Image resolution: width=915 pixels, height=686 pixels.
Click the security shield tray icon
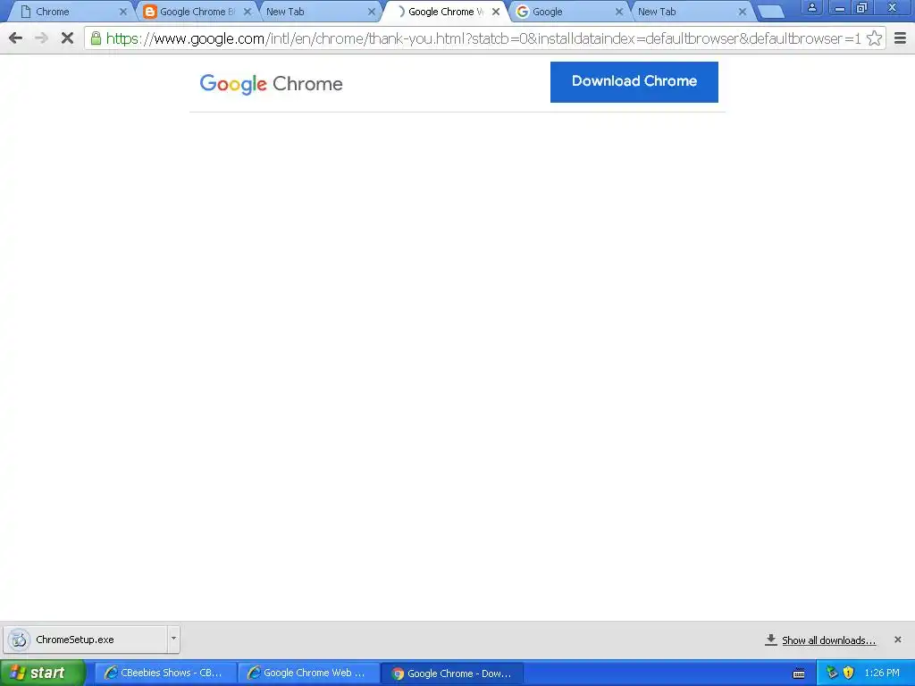tap(849, 673)
